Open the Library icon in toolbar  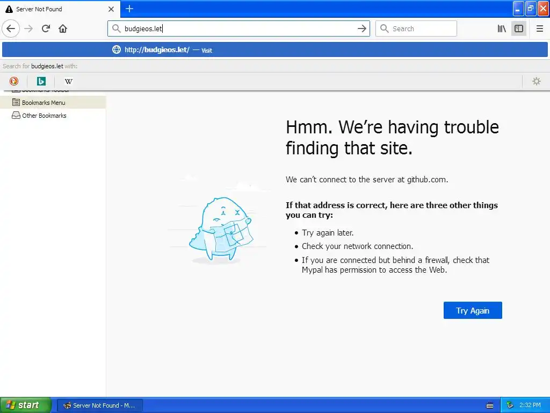point(502,29)
